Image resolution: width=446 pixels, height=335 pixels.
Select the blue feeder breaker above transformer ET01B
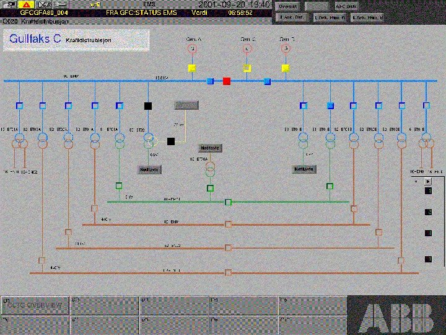(x=353, y=106)
